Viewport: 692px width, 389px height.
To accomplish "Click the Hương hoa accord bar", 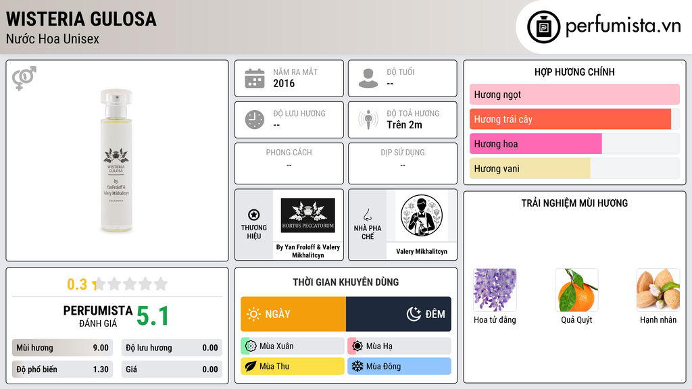I will pyautogui.click(x=574, y=144).
